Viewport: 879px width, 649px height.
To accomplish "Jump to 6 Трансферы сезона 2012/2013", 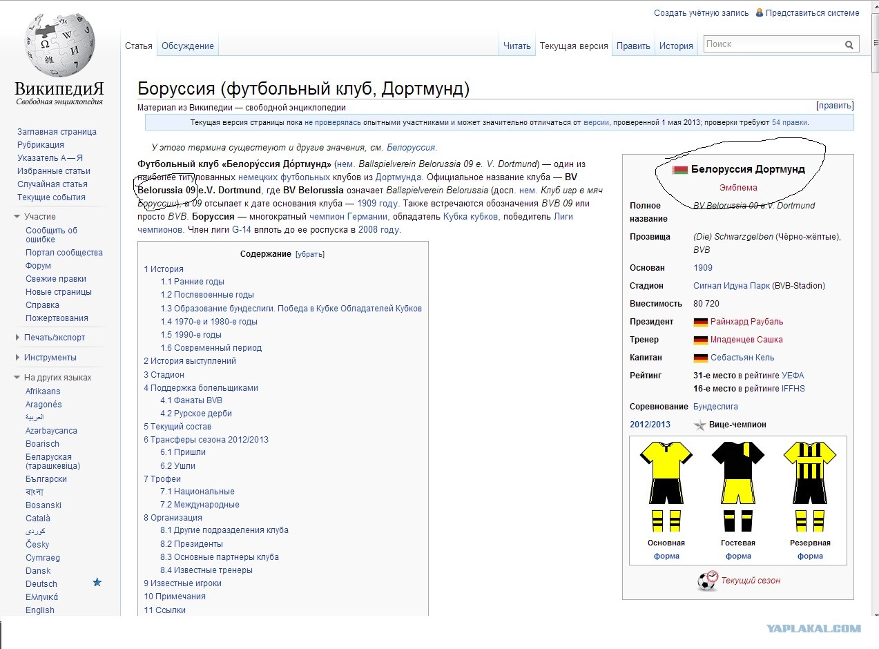I will (x=206, y=440).
